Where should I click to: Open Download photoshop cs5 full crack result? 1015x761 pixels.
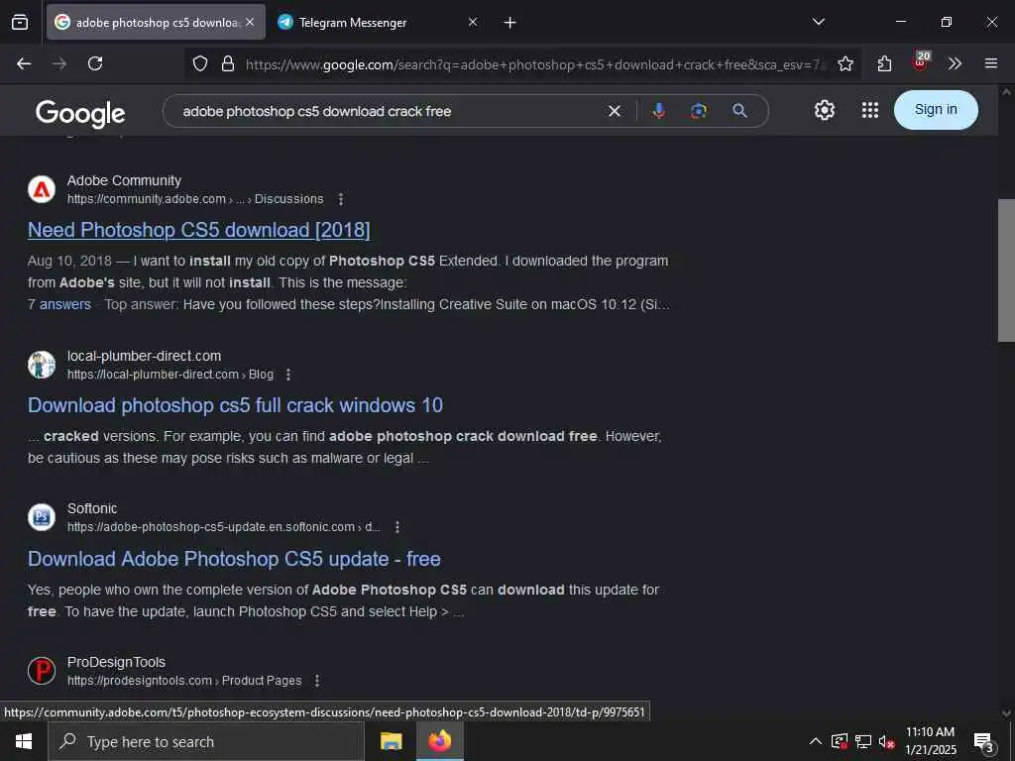(235, 405)
